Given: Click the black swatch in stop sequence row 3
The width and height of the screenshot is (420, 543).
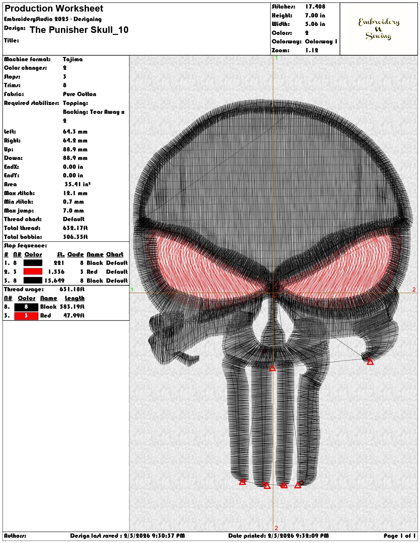Looking at the screenshot, I should coord(33,280).
